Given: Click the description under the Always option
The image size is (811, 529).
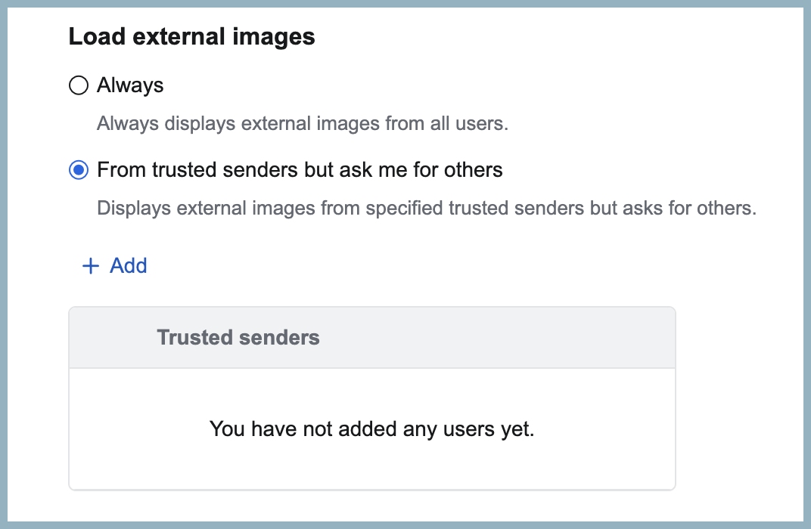Looking at the screenshot, I should coord(301,123).
